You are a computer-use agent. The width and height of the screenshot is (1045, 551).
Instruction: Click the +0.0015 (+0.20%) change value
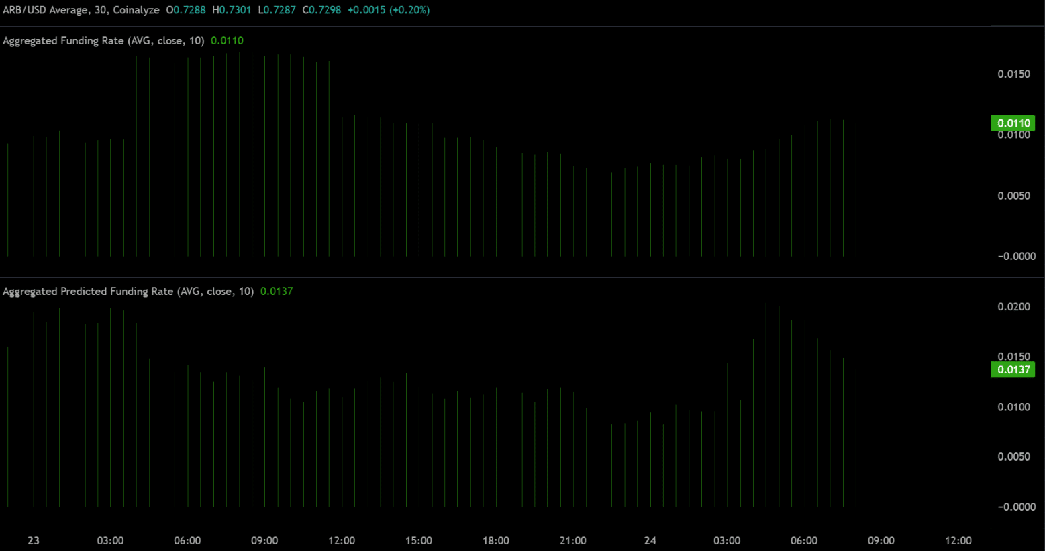tap(388, 10)
